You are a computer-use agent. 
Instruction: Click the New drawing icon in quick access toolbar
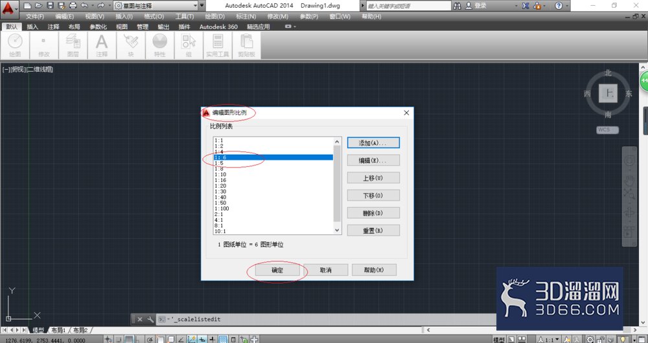[27, 6]
